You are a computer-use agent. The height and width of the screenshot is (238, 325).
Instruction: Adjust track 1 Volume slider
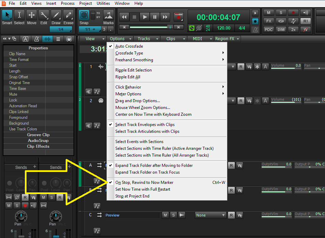click(x=286, y=66)
